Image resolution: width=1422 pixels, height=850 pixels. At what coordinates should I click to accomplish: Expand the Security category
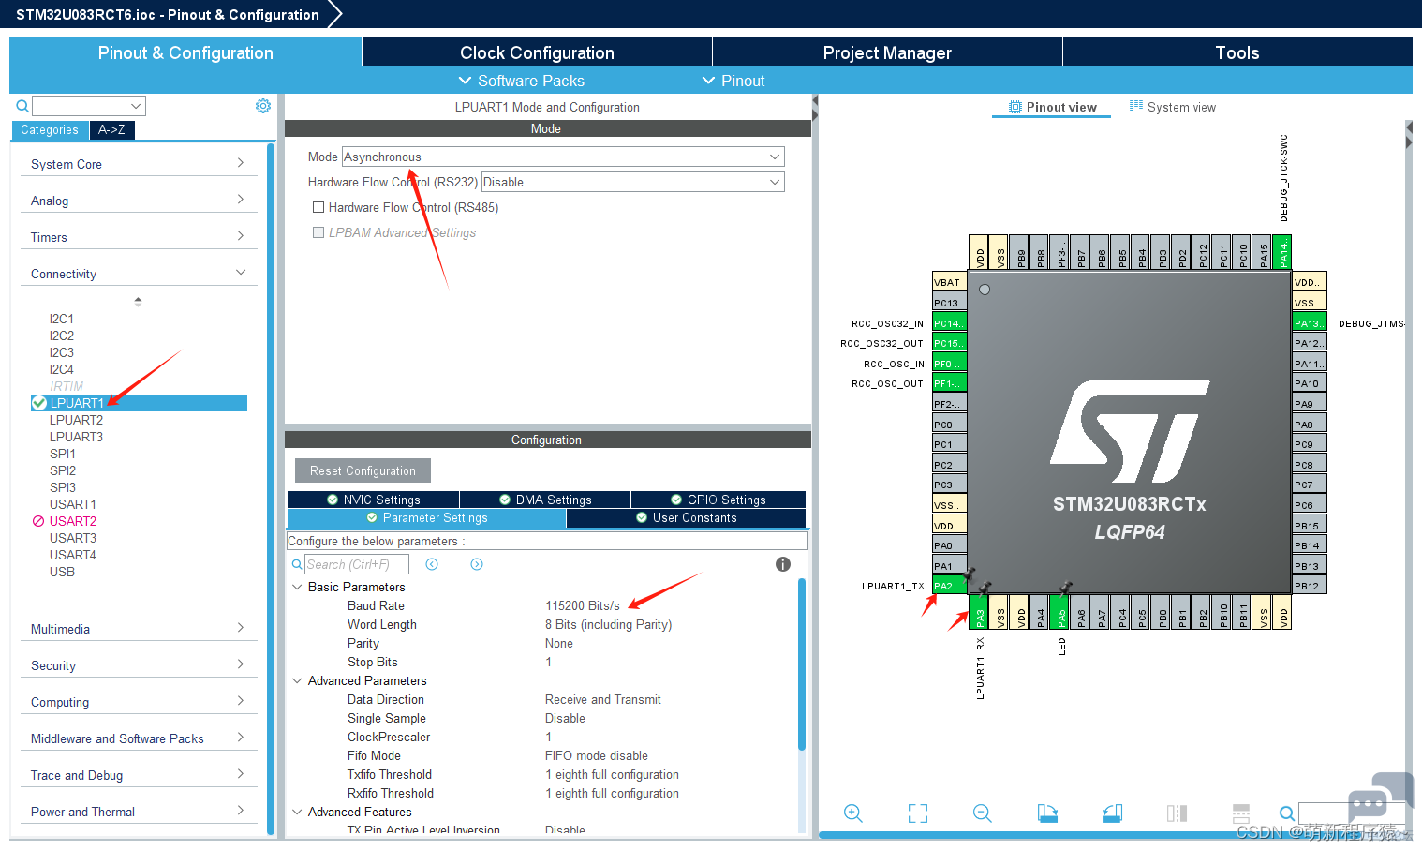[139, 665]
